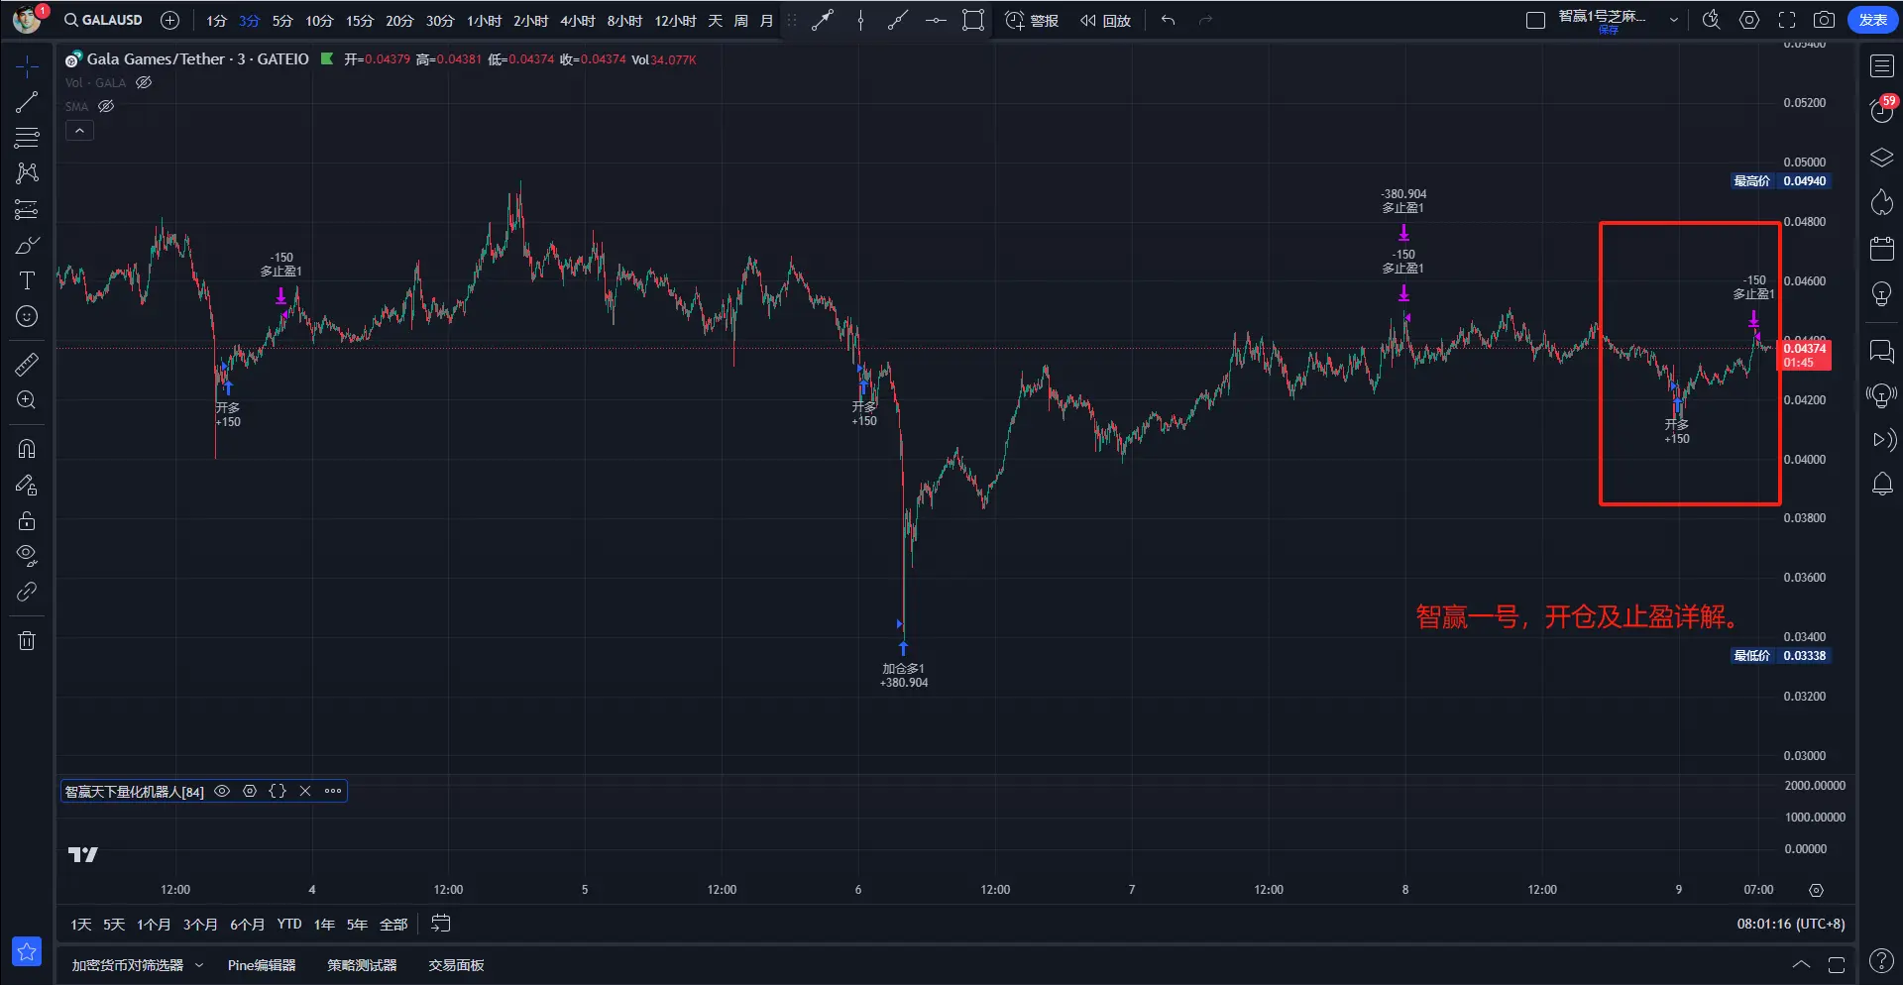Pick the horizontal line favorite tool
1903x985 pixels.
point(936,20)
